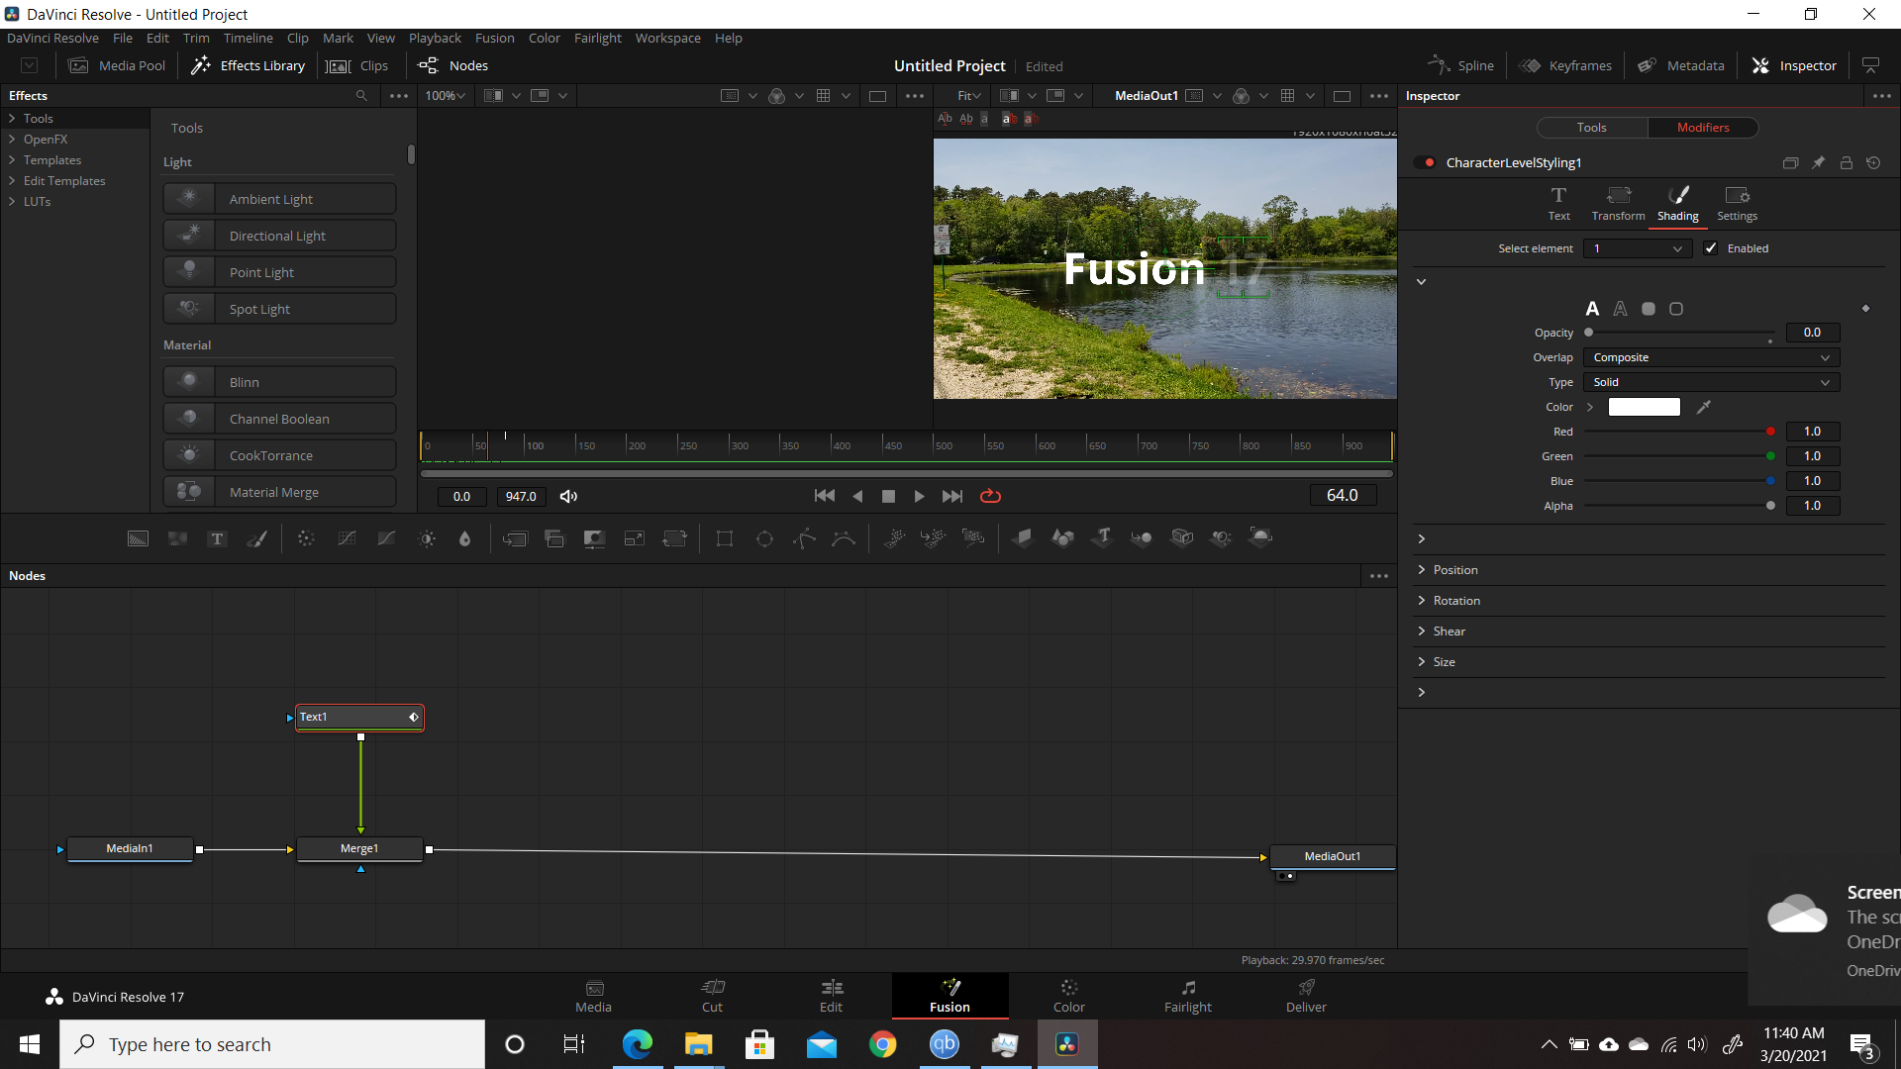Disable CharacterLevelStyling1 via red toggle
This screenshot has width=1901, height=1069.
(x=1427, y=162)
